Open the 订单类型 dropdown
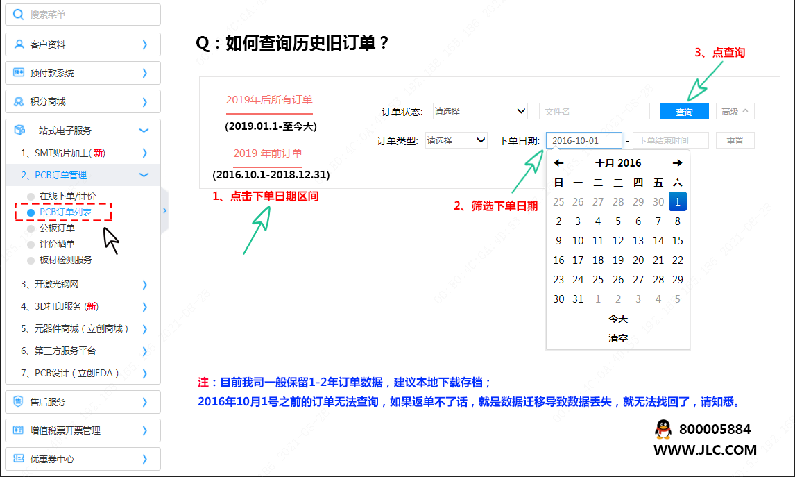795x477 pixels. pyautogui.click(x=456, y=140)
